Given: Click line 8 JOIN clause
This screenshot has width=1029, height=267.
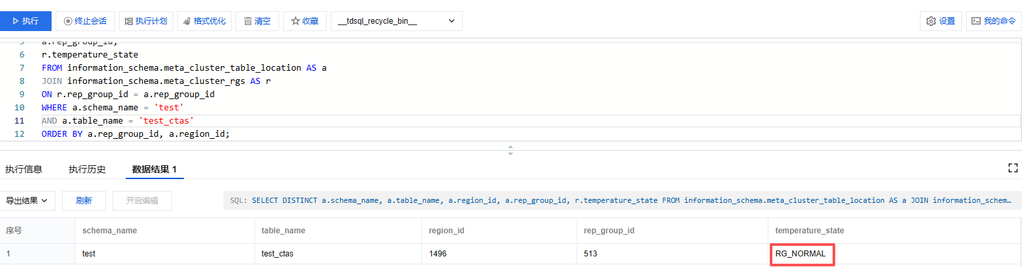Looking at the screenshot, I should click(x=157, y=81).
